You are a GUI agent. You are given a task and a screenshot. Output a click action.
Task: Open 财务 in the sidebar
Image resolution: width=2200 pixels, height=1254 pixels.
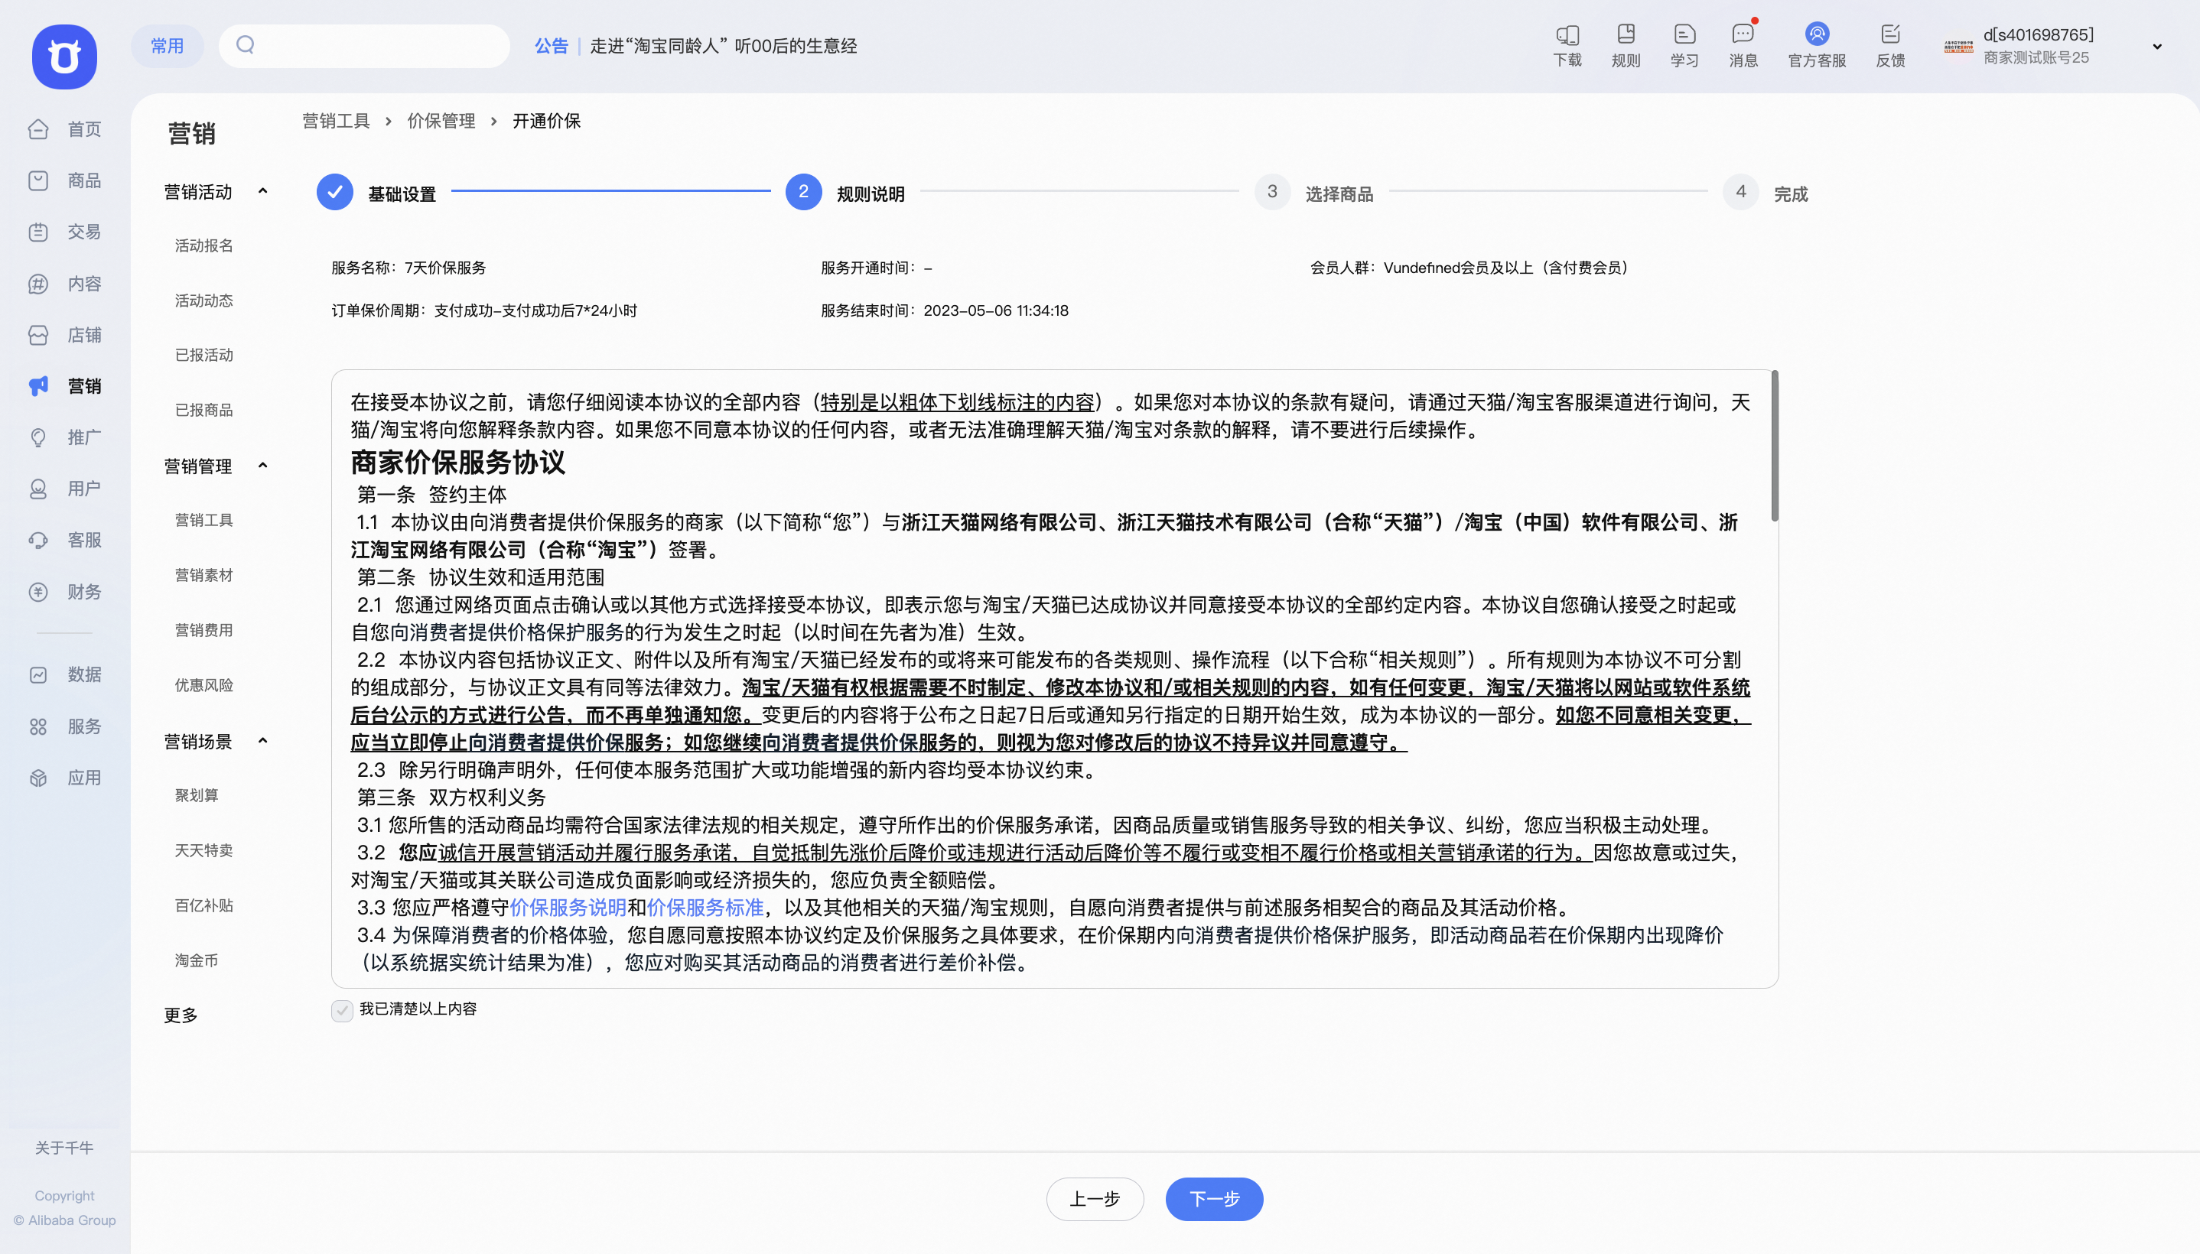[x=66, y=592]
